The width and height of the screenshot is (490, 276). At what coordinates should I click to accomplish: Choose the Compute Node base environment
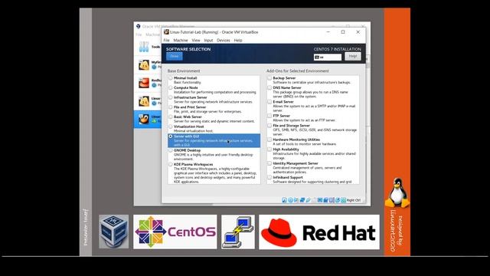tap(171, 87)
